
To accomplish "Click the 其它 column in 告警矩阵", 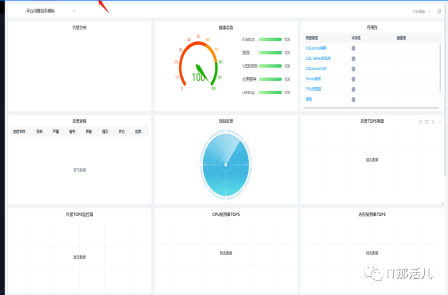I will click(x=122, y=131).
